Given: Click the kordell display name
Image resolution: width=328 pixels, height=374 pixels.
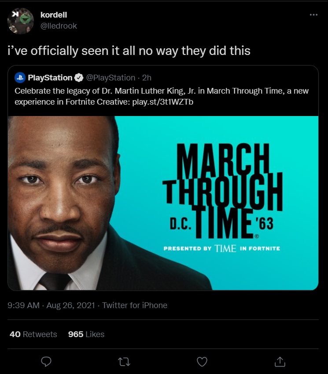Looking at the screenshot, I should pyautogui.click(x=53, y=15).
